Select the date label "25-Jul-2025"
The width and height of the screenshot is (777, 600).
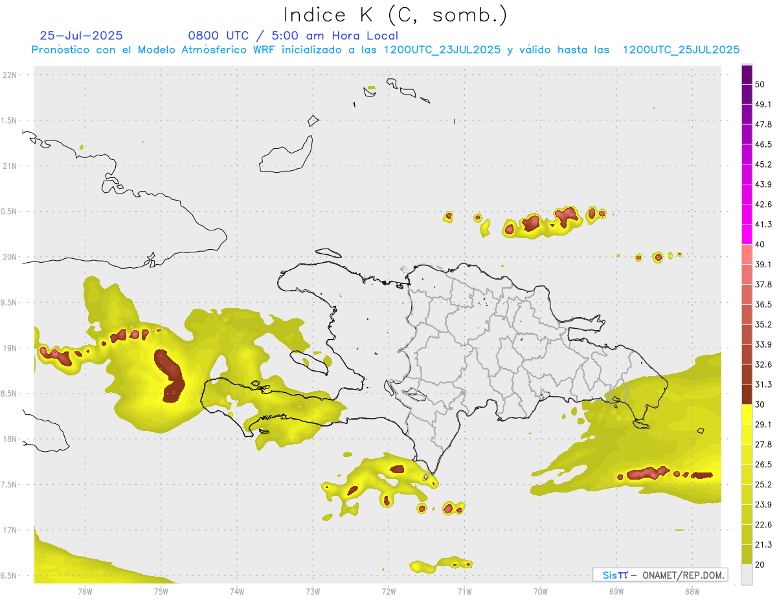[x=82, y=36]
